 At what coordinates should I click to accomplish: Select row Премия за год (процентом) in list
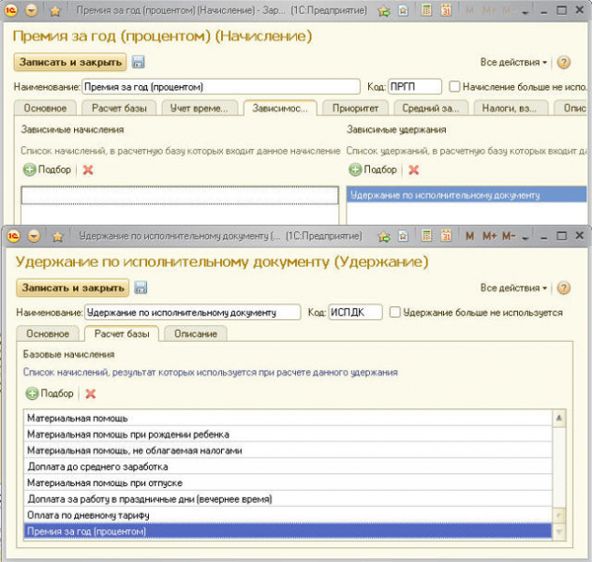pyautogui.click(x=289, y=531)
